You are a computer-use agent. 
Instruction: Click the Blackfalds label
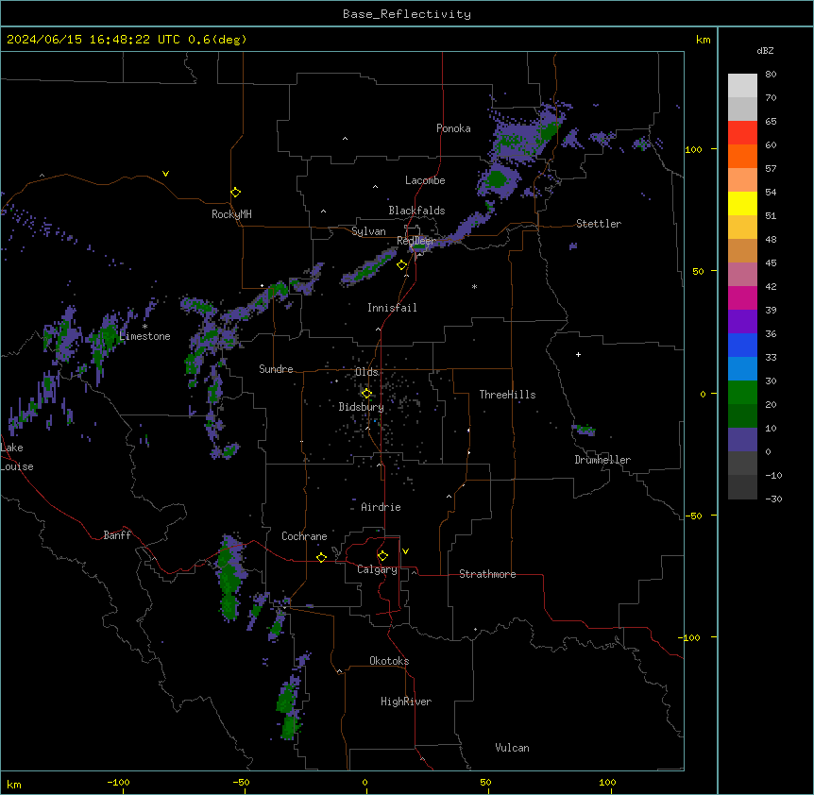pos(416,211)
